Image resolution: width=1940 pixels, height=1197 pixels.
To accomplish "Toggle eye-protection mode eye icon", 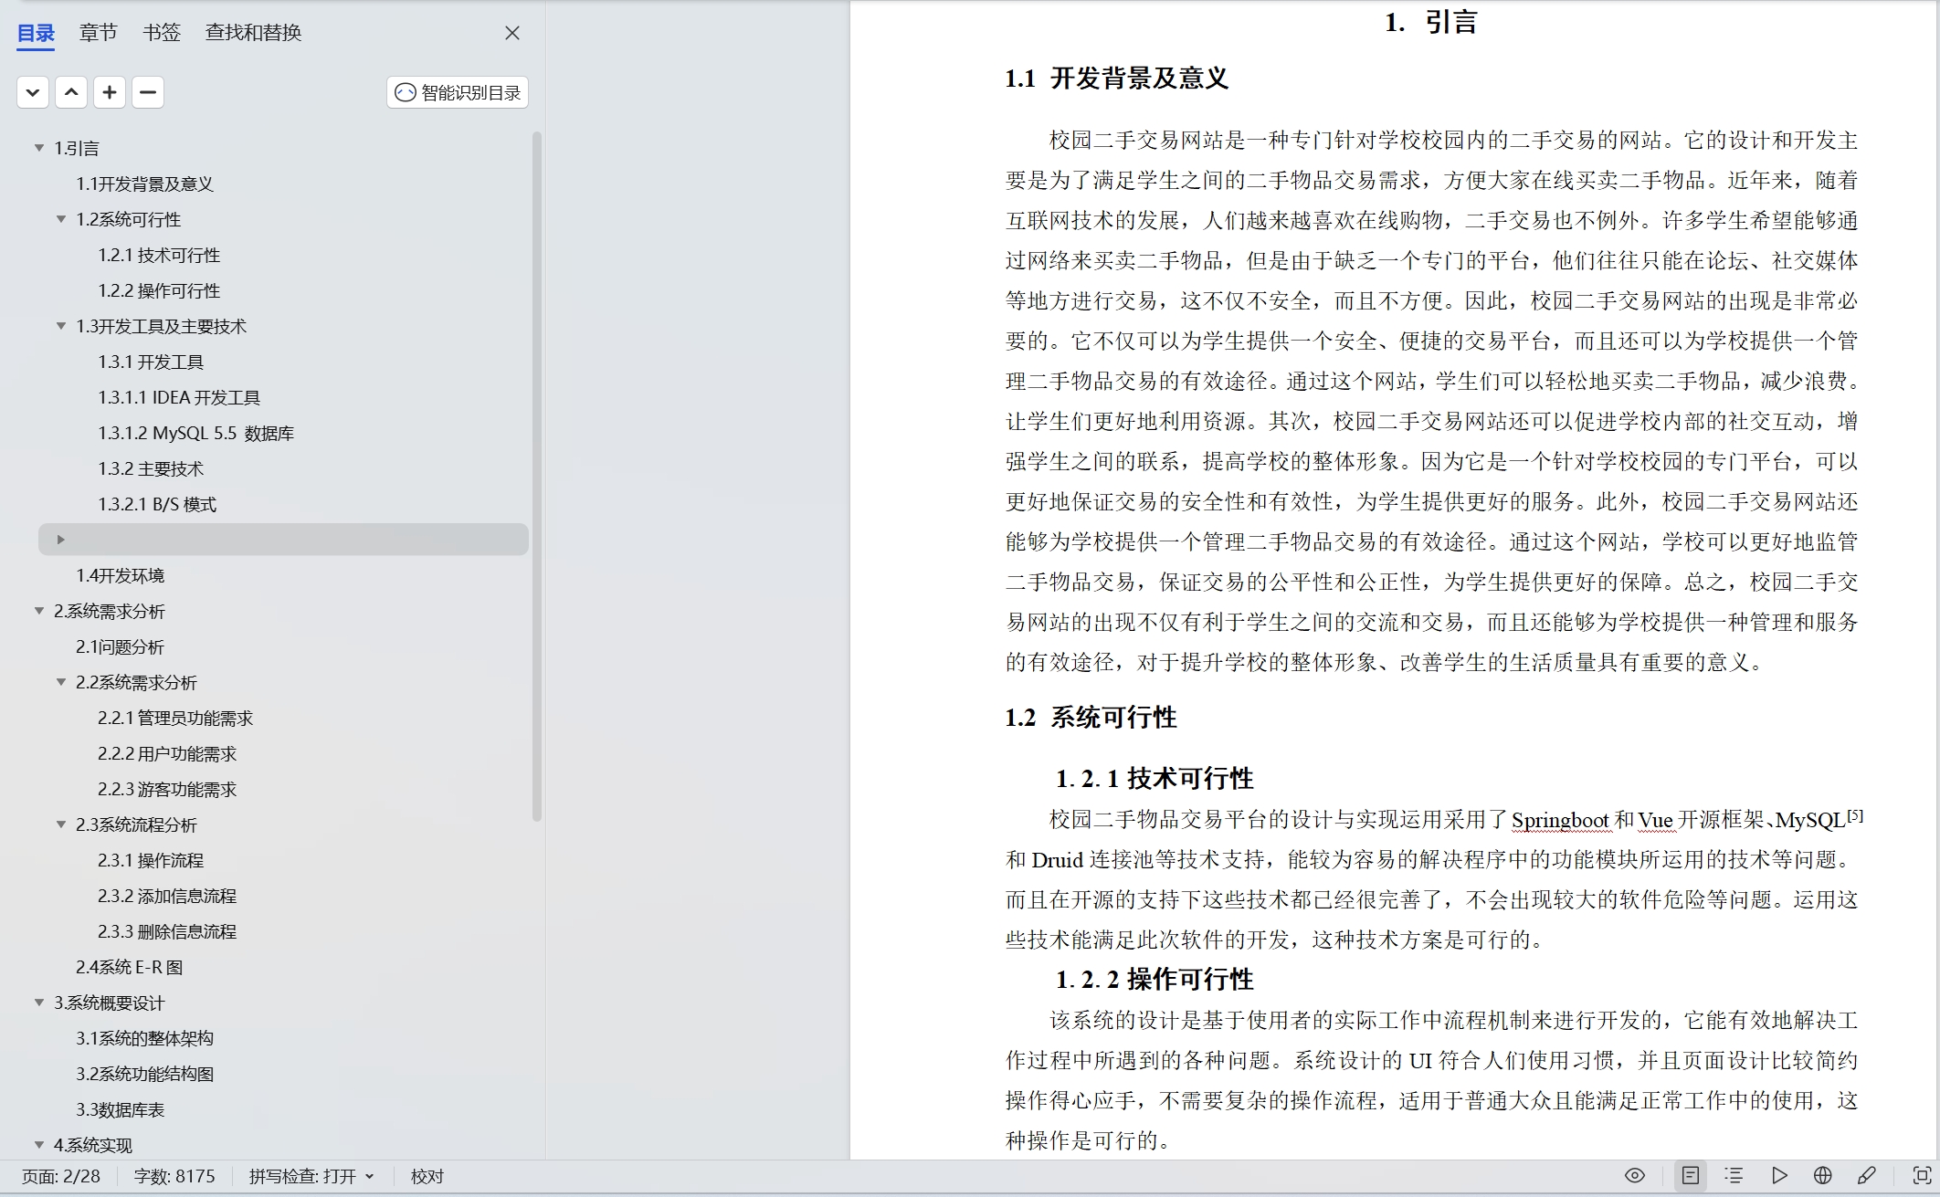I will [x=1635, y=1176].
